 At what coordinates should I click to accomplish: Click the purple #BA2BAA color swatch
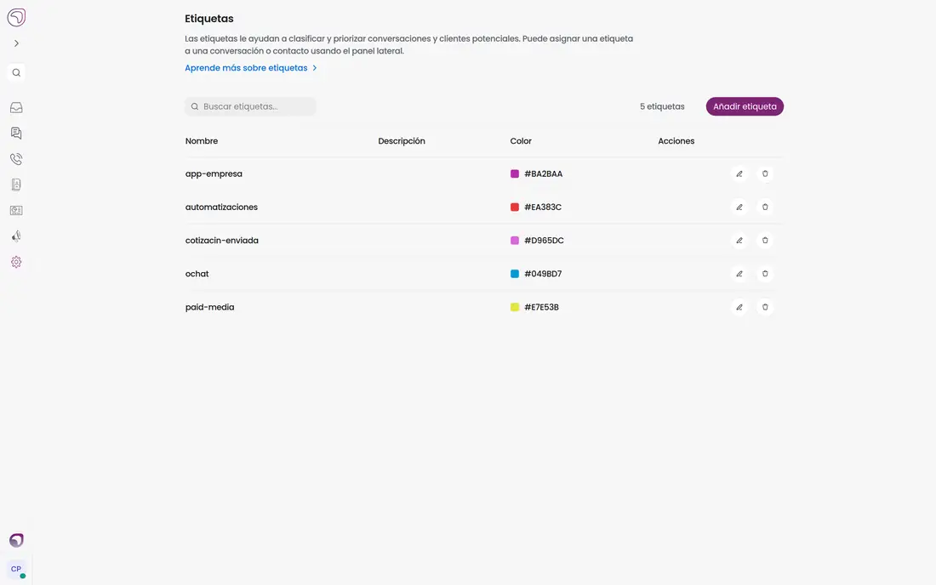[x=515, y=174]
